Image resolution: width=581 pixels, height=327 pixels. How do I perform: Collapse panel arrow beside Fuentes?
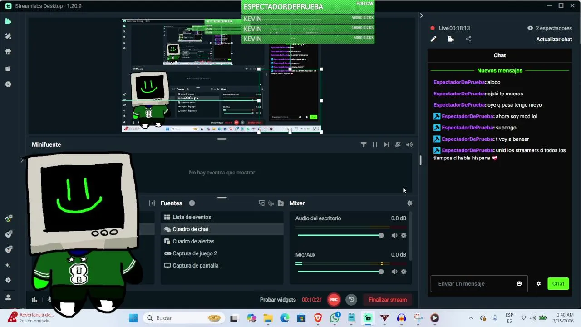tap(152, 203)
